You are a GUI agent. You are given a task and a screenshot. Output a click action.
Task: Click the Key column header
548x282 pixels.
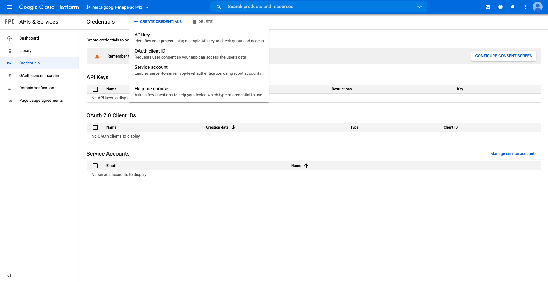pyautogui.click(x=460, y=89)
